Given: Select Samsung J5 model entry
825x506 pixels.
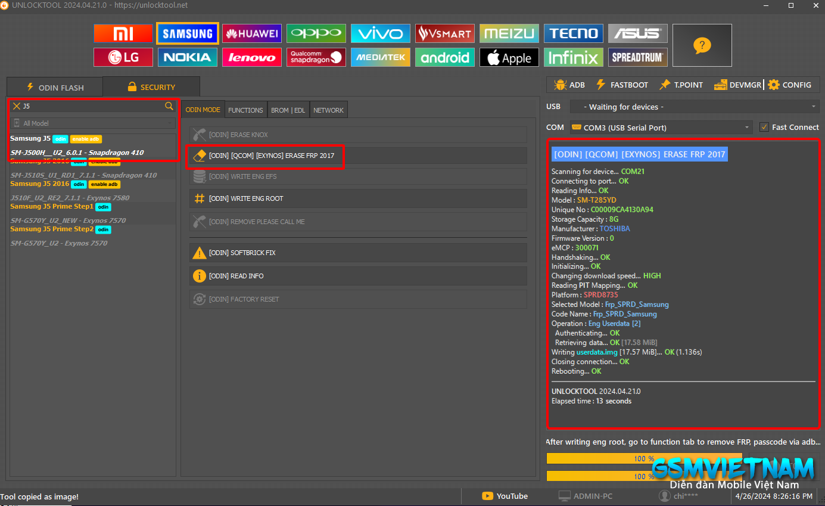Looking at the screenshot, I should [x=30, y=138].
